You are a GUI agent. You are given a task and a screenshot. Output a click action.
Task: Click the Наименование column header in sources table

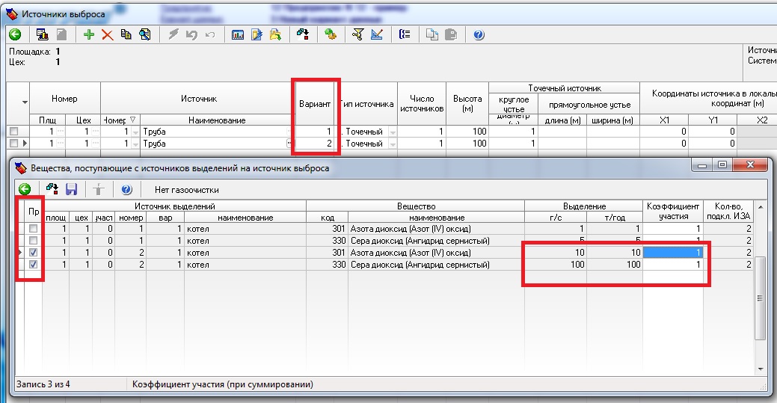[x=217, y=120]
